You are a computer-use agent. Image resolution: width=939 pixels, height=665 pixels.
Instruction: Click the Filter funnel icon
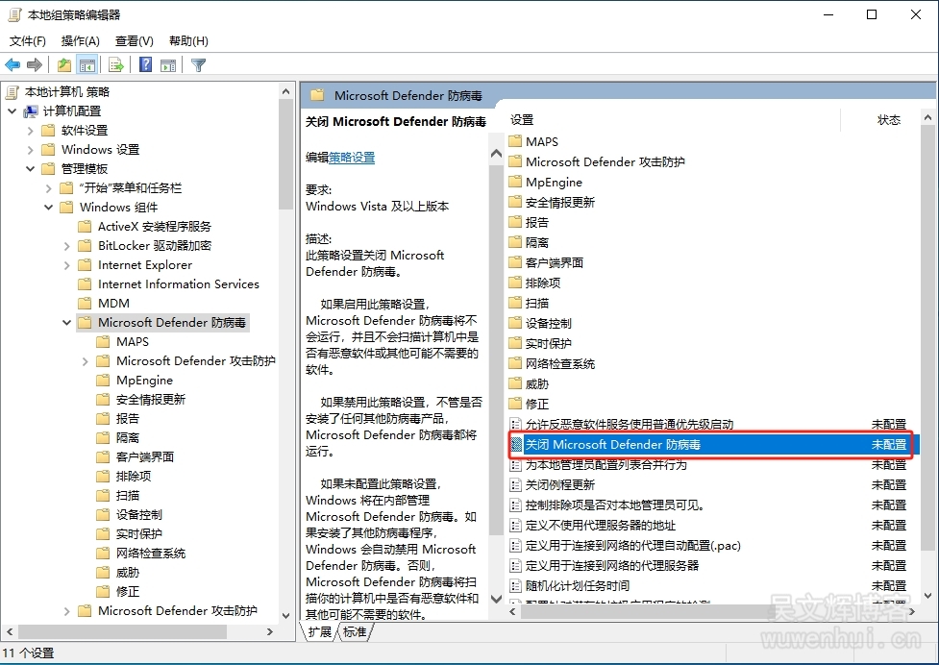(198, 65)
